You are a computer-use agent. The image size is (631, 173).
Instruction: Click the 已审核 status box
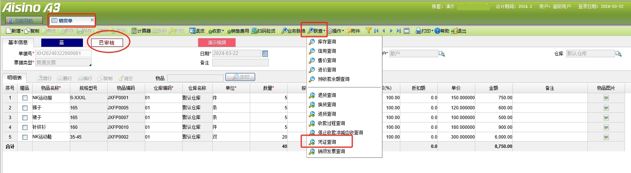(x=107, y=43)
